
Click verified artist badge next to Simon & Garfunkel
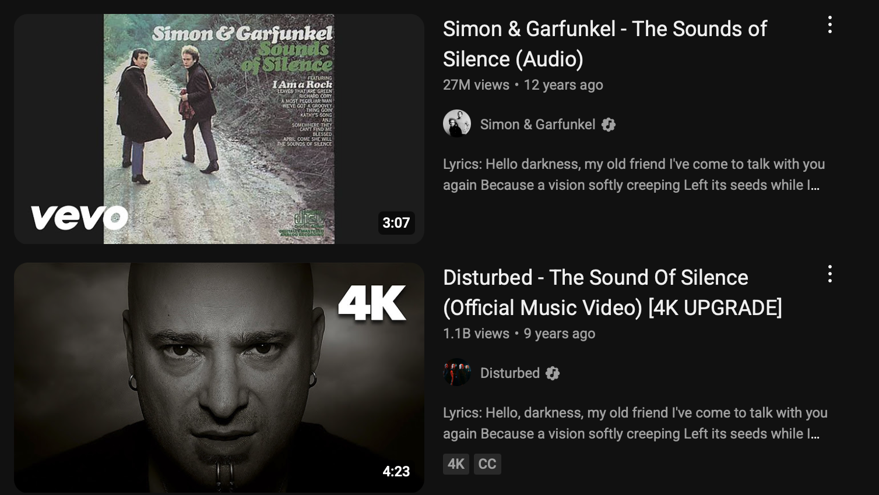pos(609,125)
